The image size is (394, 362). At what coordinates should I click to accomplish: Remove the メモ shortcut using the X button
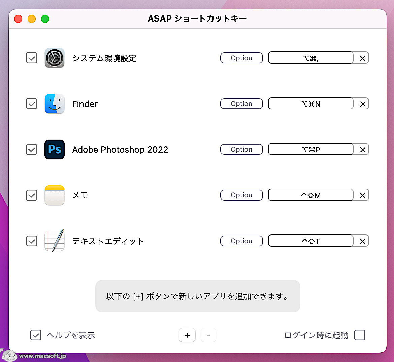tap(363, 195)
